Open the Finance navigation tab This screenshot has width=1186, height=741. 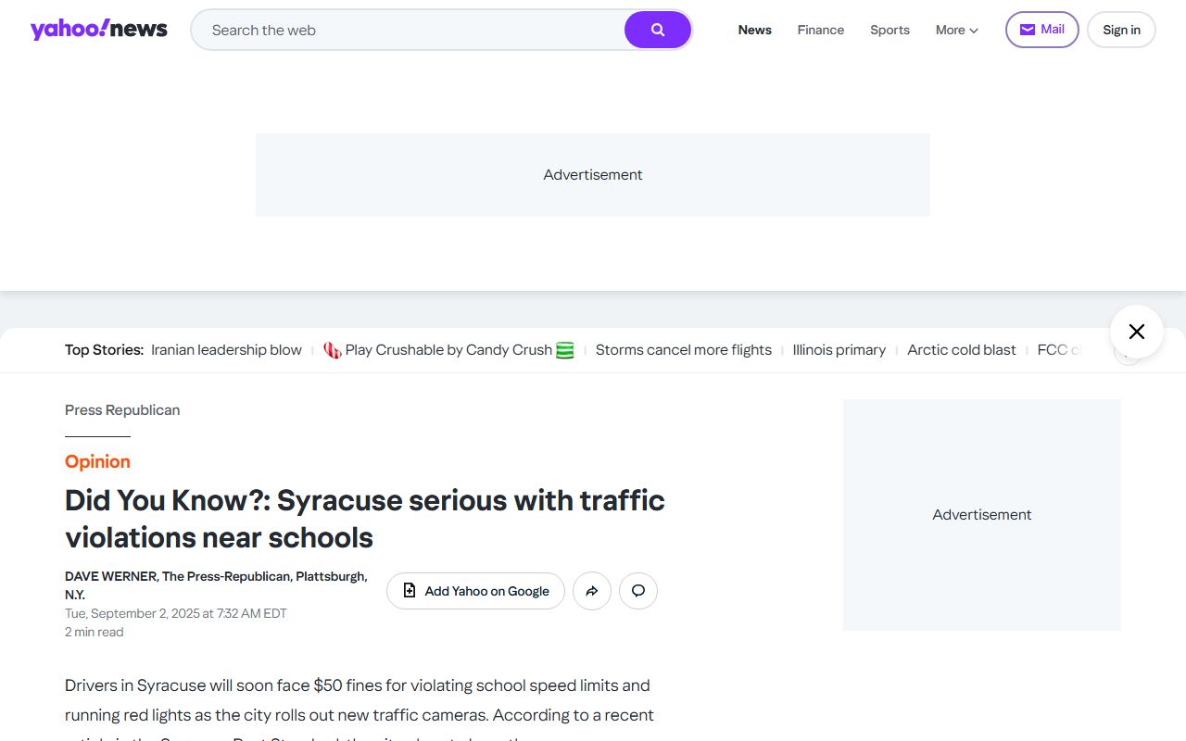coord(821,30)
